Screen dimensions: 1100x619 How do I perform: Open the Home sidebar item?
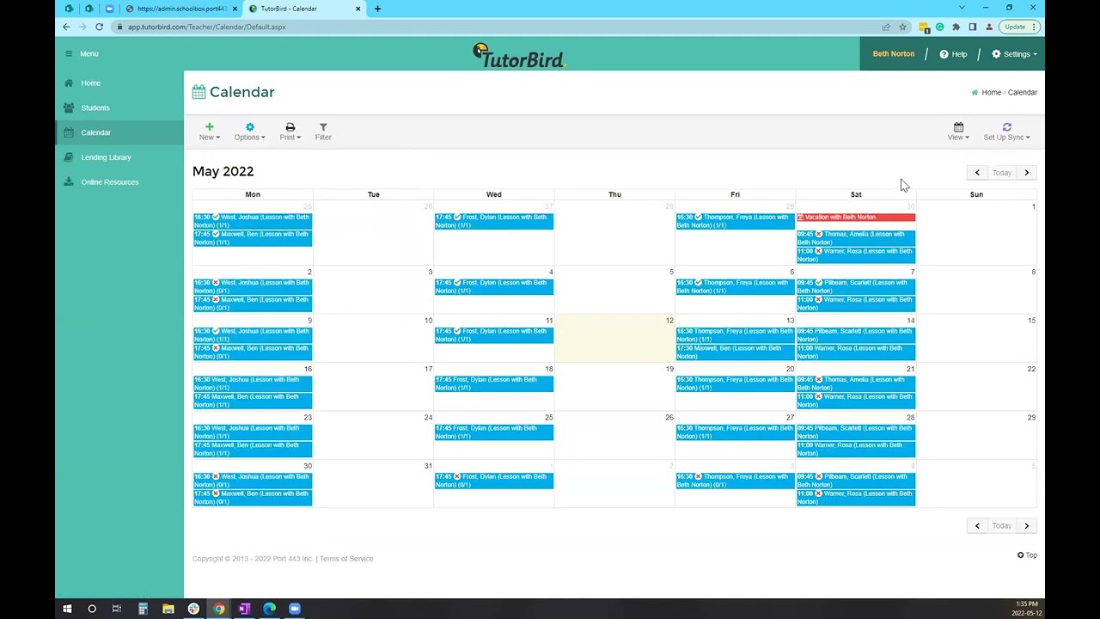click(x=90, y=83)
